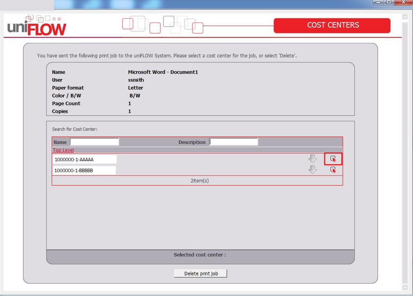
Task: Minimize the window
Action: pyautogui.click(x=378, y=2)
